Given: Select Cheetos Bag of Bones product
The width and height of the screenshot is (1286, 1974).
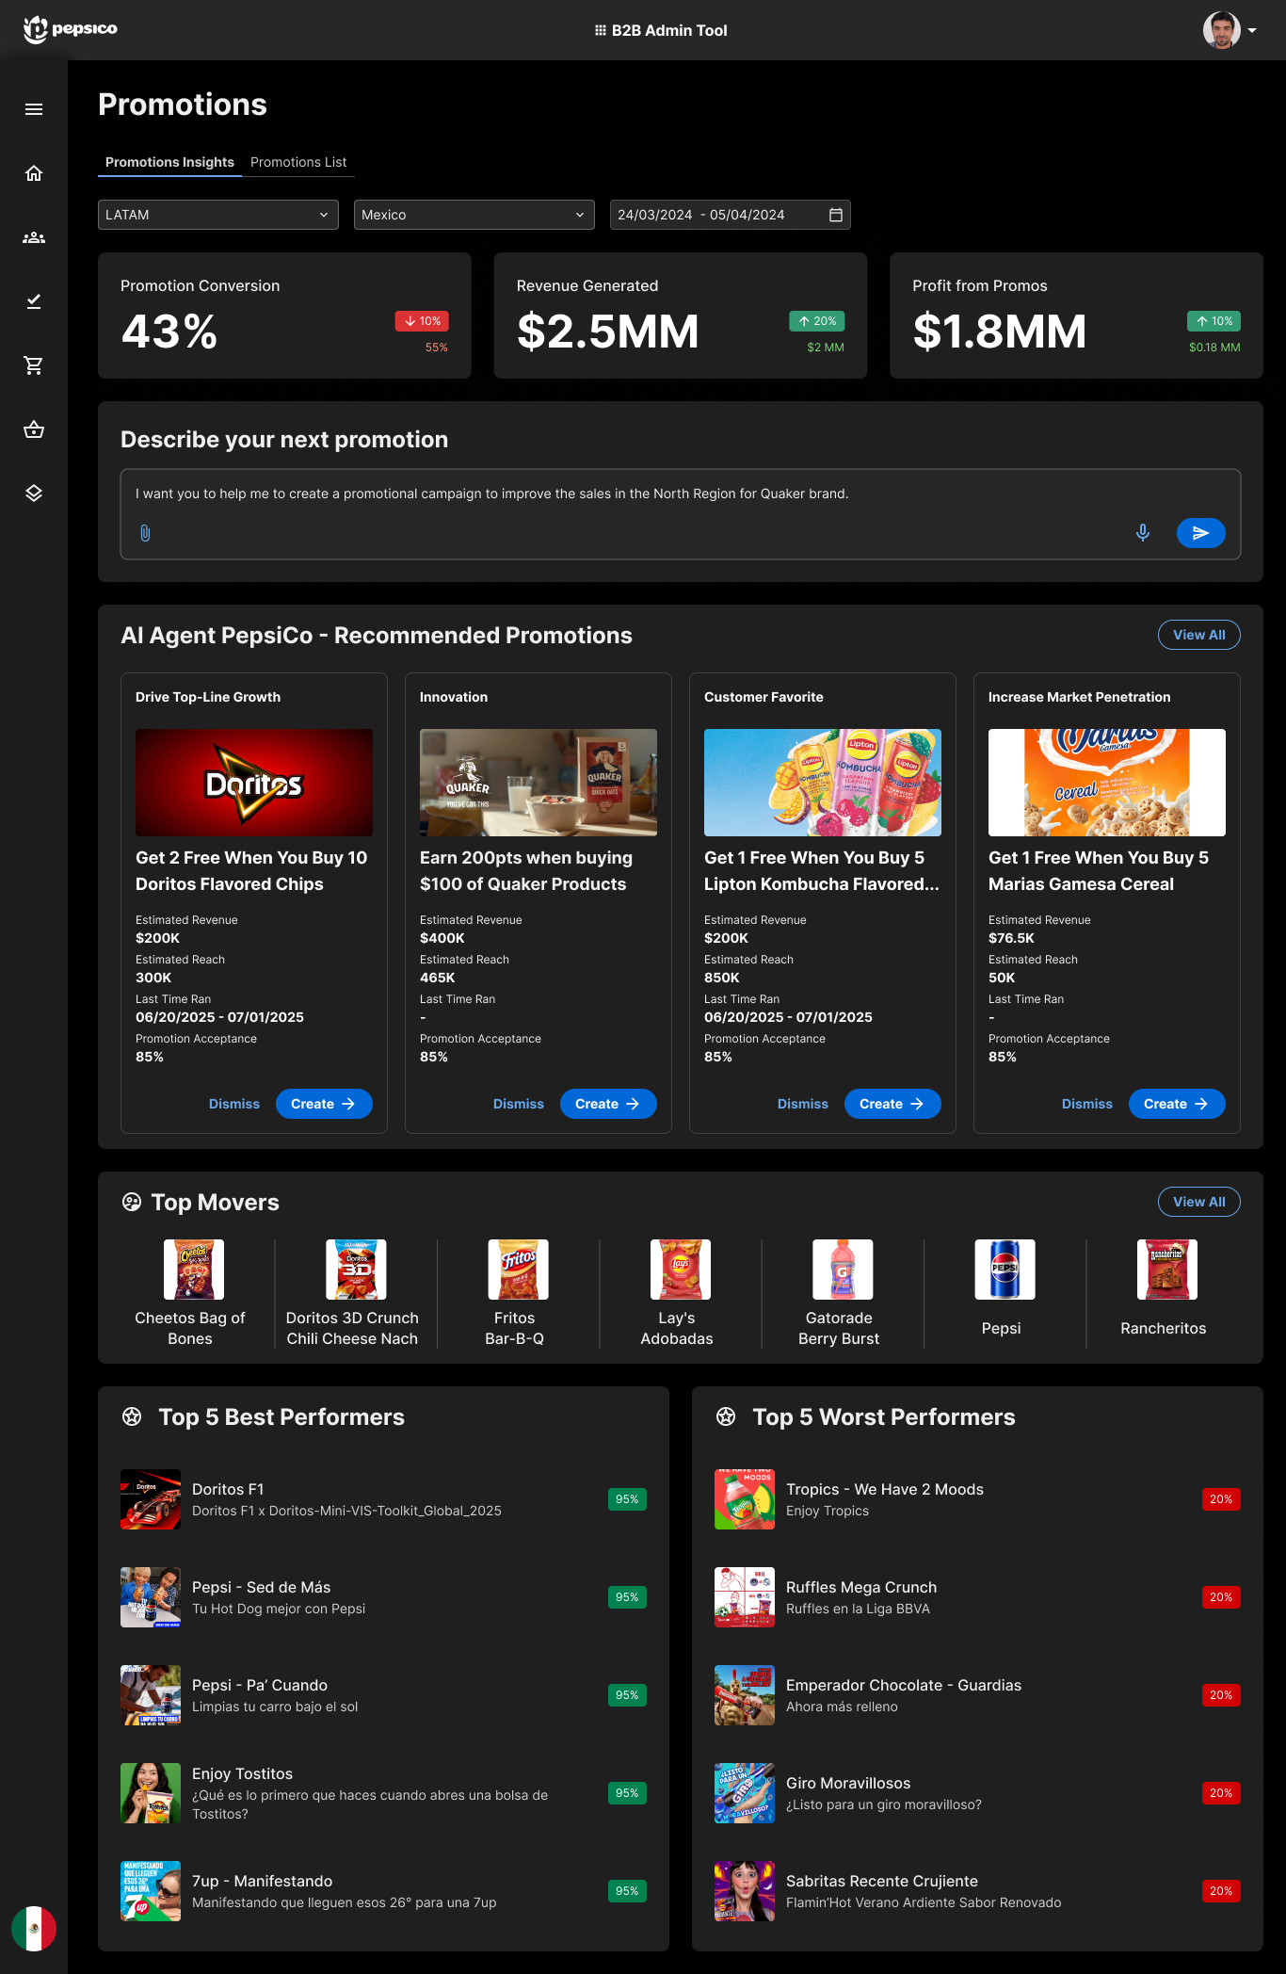Looking at the screenshot, I should pyautogui.click(x=190, y=1294).
